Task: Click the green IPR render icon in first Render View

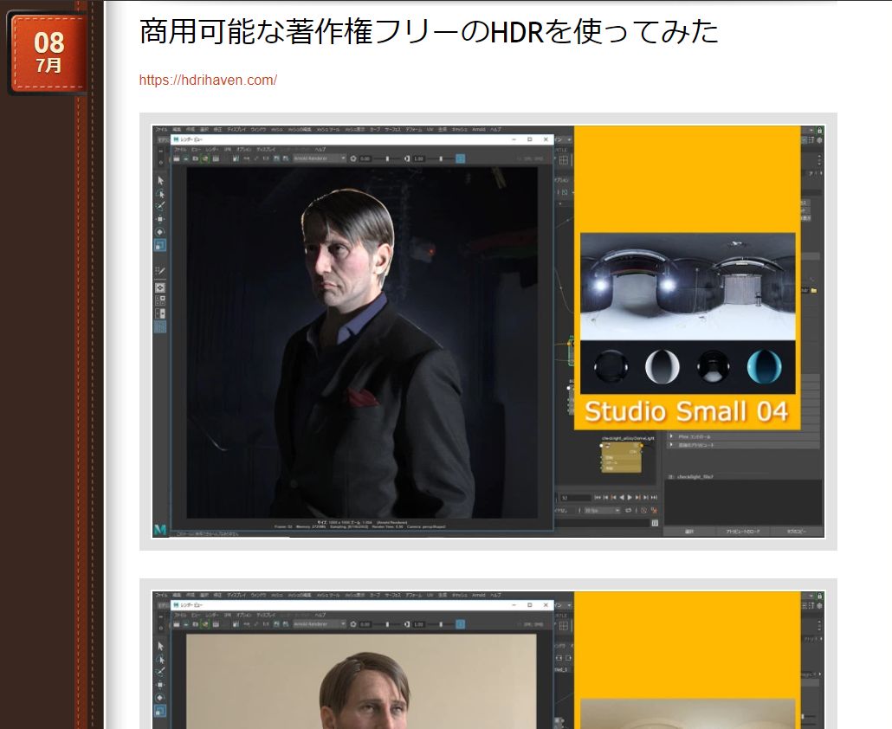Action: click(205, 158)
